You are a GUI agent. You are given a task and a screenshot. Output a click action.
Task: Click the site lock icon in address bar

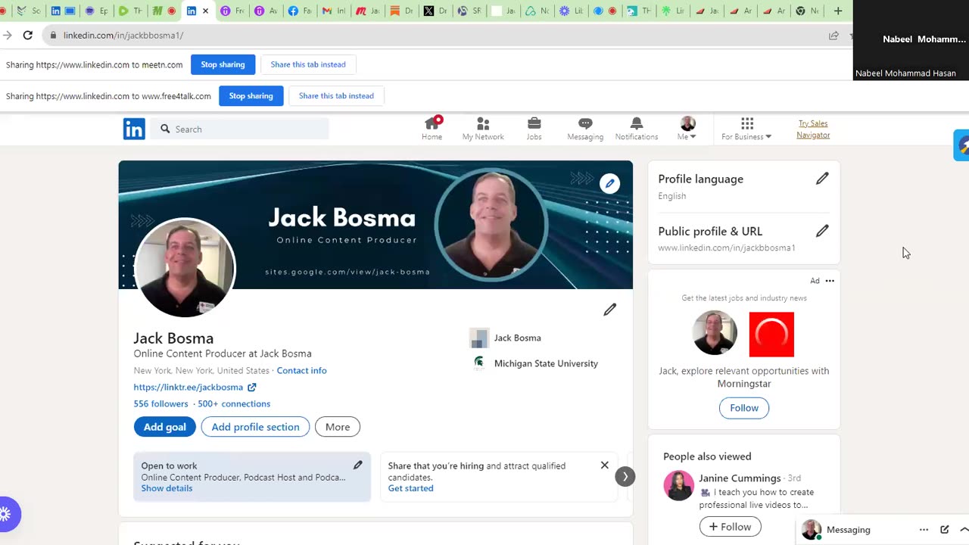pos(52,36)
